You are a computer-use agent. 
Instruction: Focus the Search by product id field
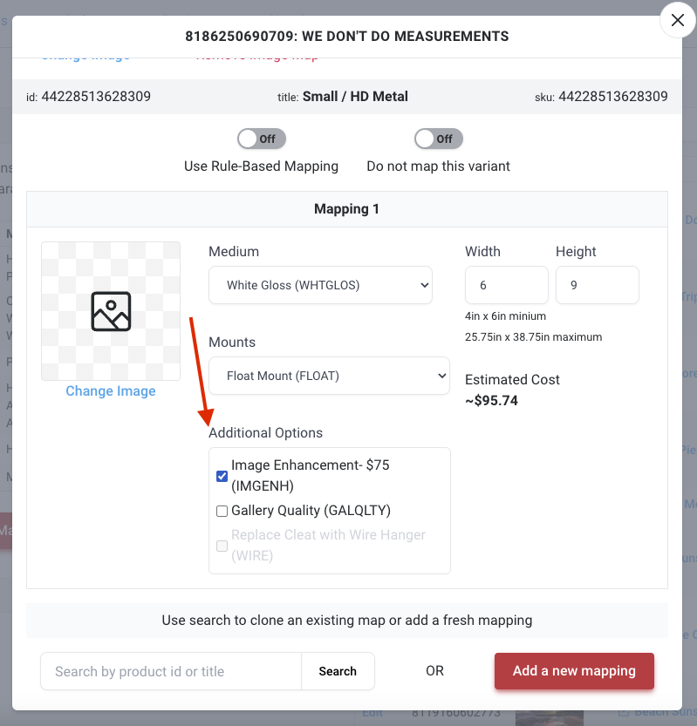[x=171, y=671]
